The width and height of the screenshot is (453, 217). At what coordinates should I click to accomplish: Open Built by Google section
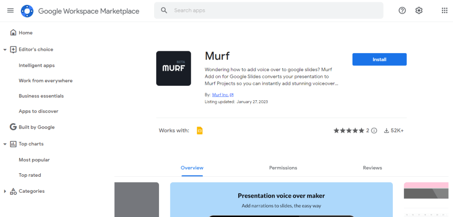36,127
